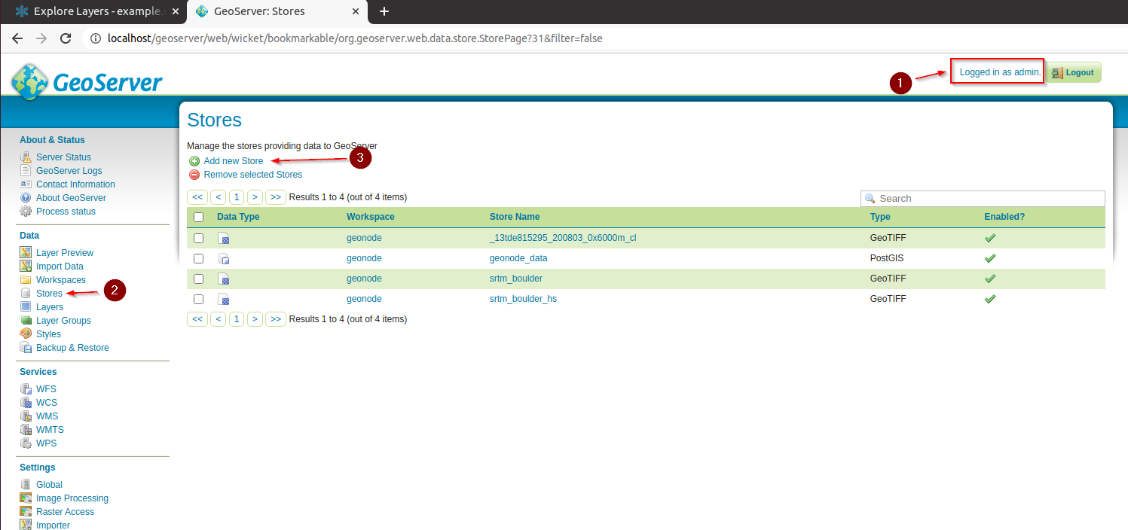Click the WPS service icon
The width and height of the screenshot is (1128, 530).
[x=26, y=443]
